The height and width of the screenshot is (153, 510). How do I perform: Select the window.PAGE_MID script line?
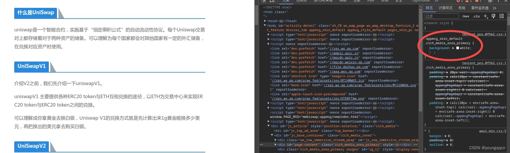(324, 117)
